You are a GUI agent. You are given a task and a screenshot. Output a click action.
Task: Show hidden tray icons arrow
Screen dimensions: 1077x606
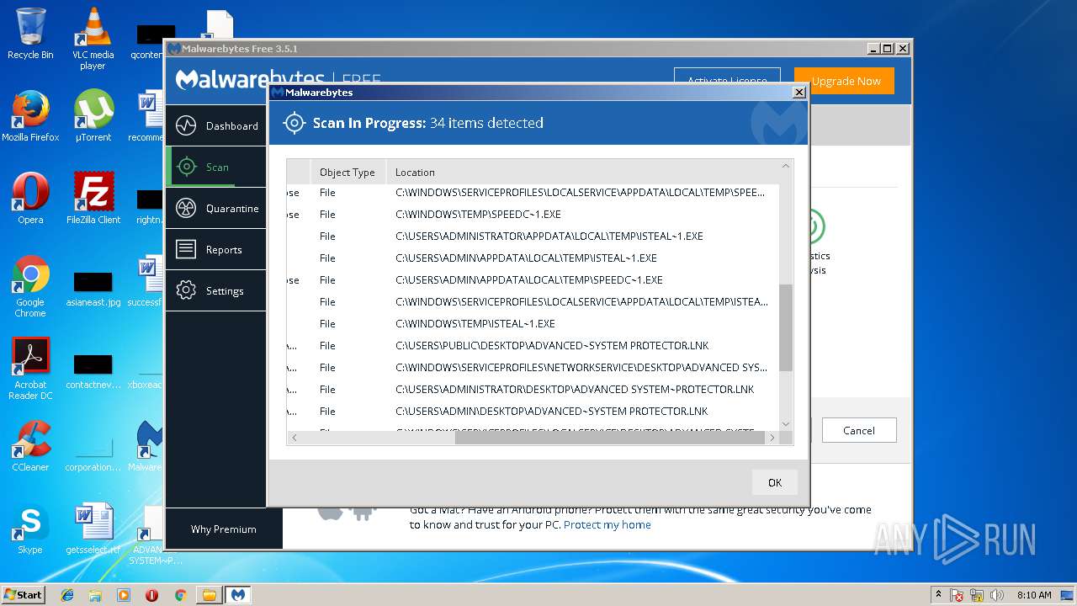(938, 594)
